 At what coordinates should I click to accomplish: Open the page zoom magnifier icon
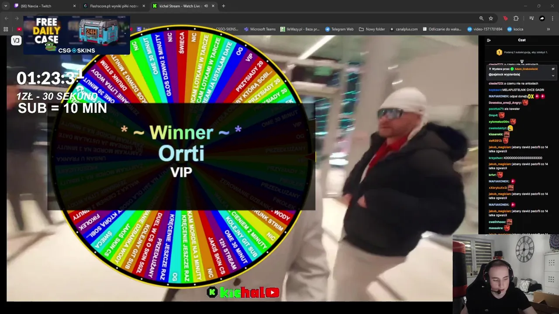coord(481,18)
